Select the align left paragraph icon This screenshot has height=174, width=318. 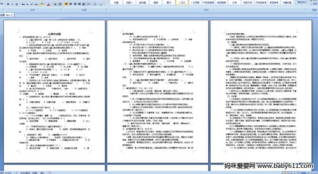point(66,4)
